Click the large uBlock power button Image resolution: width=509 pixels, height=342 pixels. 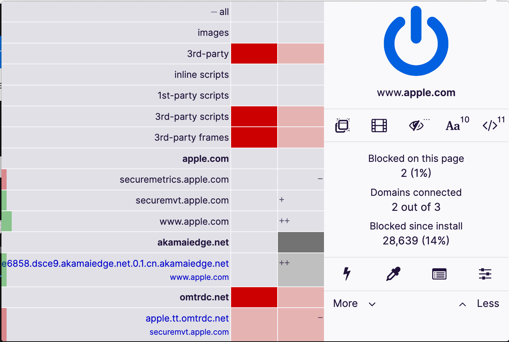tap(416, 41)
